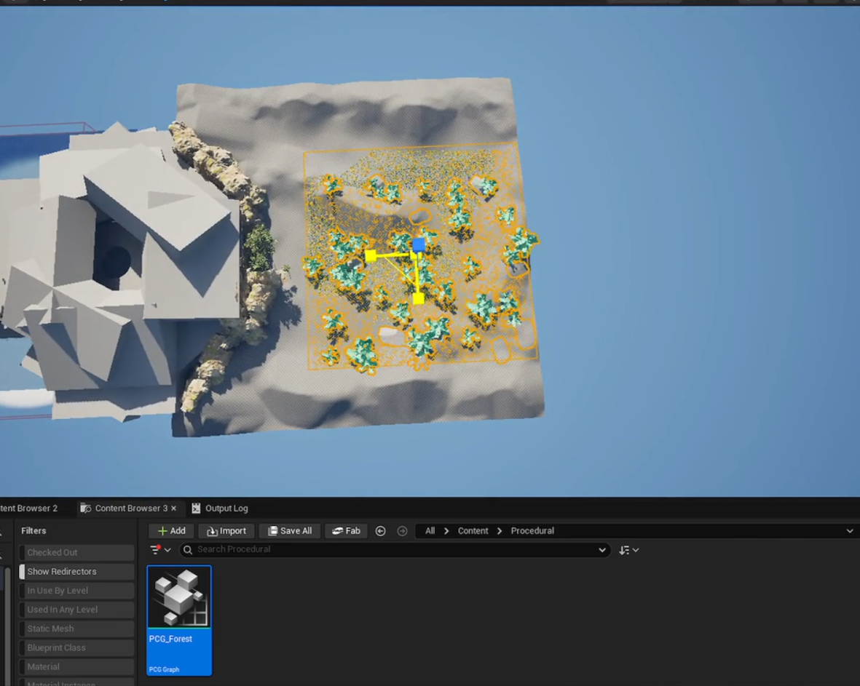Click the Content Browser 3 tab icon
Image resolution: width=860 pixels, height=686 pixels.
86,508
